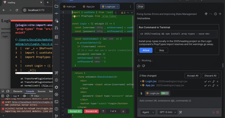Go to next change with down arrow
Screen dimensions: 225x118
click(123, 111)
